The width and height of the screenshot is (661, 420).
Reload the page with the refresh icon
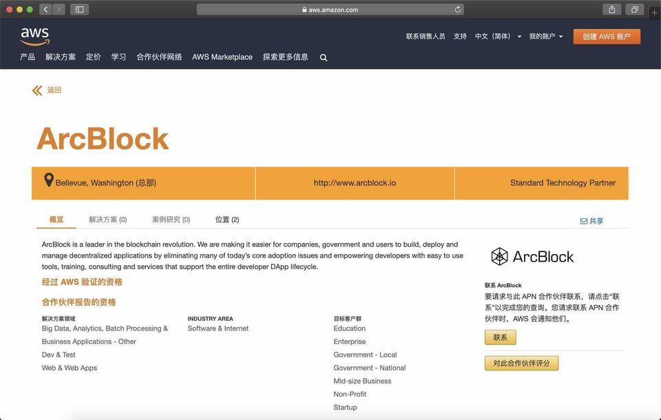(458, 9)
